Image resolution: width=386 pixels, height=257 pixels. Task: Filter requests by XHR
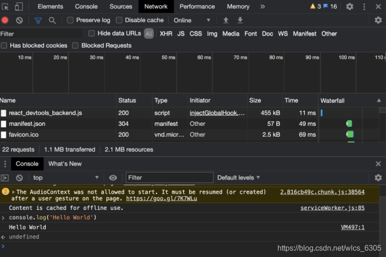[x=166, y=34]
